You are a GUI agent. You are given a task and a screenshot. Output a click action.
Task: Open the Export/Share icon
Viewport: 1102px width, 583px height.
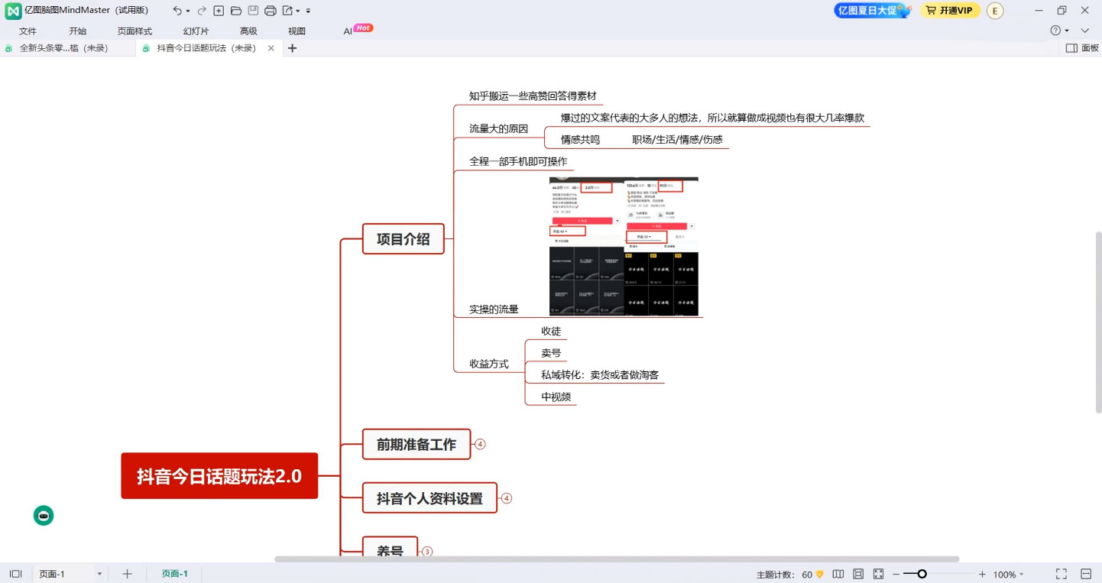pos(287,11)
